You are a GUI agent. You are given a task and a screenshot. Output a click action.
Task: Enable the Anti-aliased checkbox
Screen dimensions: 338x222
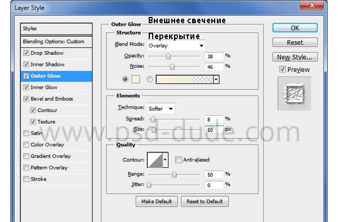tap(178, 160)
